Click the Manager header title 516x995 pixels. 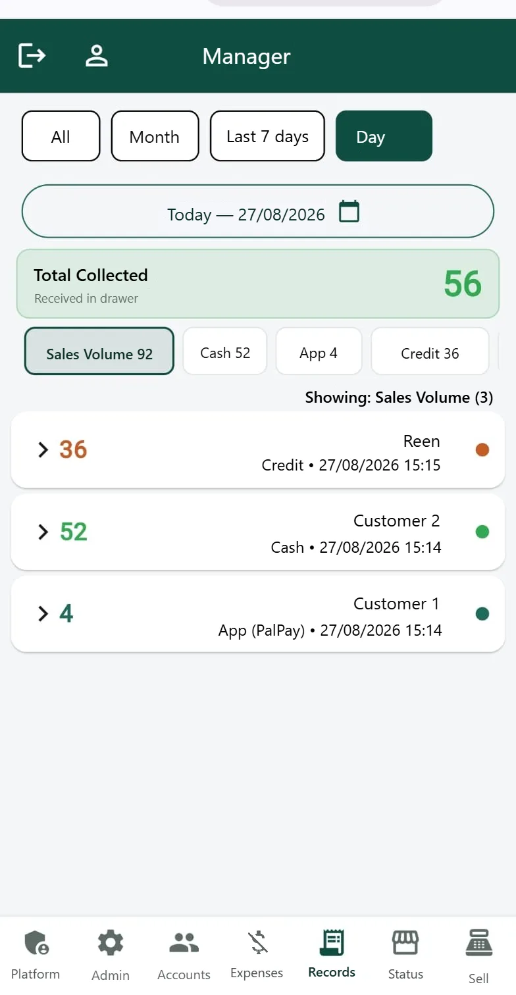pos(246,57)
